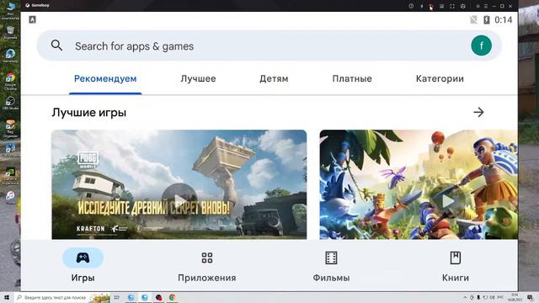Select the Книги bookmark icon
The image size is (539, 303).
tap(456, 258)
